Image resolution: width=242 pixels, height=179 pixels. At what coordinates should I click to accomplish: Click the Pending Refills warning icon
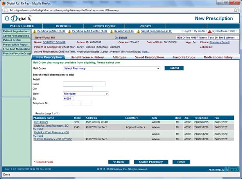[34, 31]
